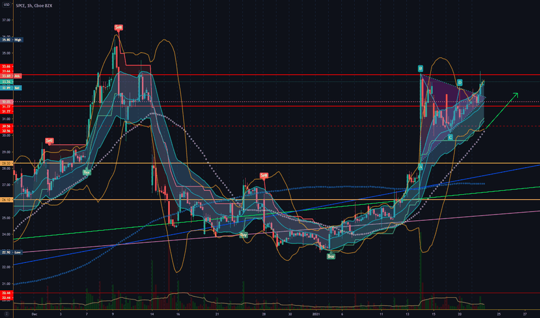Select the Sell signal marker near 29.50

coord(50,140)
